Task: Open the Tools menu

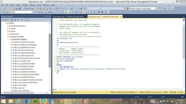Action: tap(39, 5)
